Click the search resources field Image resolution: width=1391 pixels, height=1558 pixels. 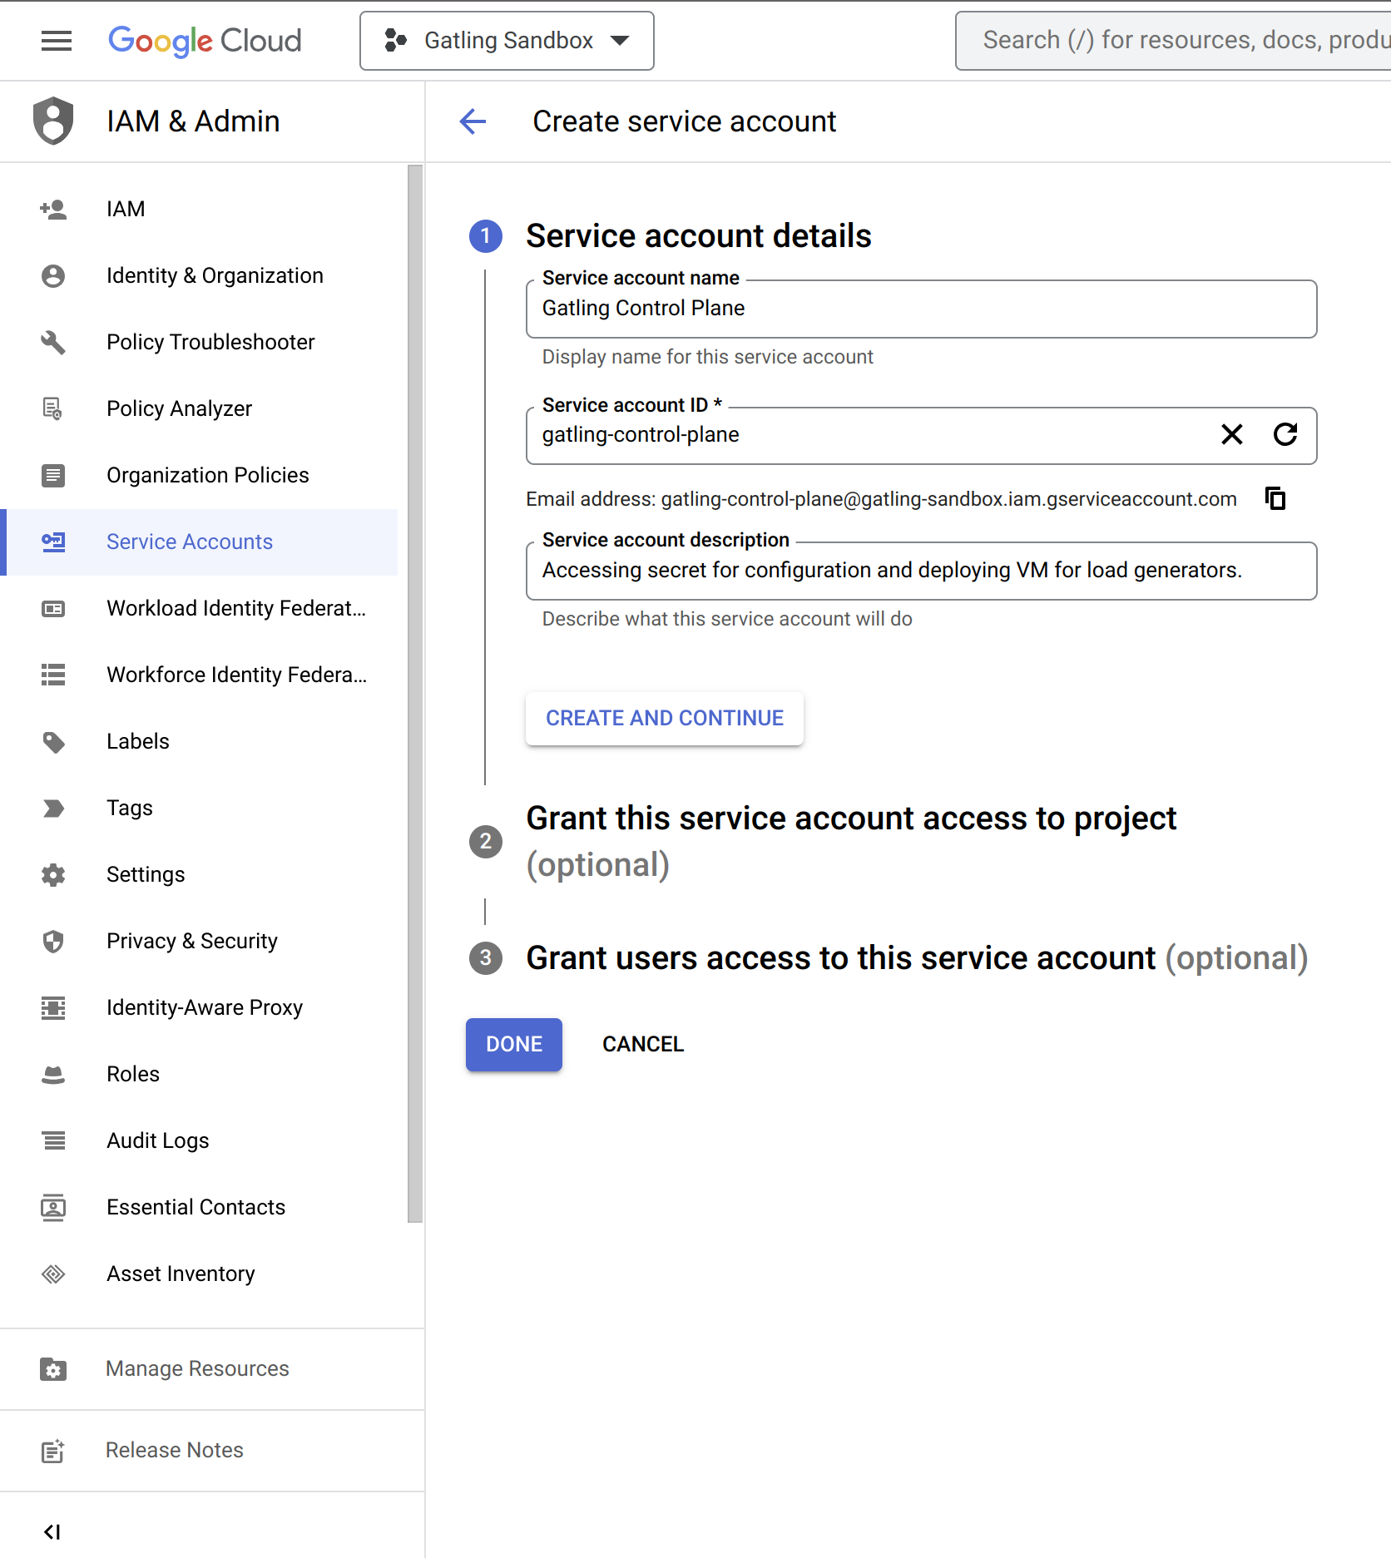(x=1173, y=41)
